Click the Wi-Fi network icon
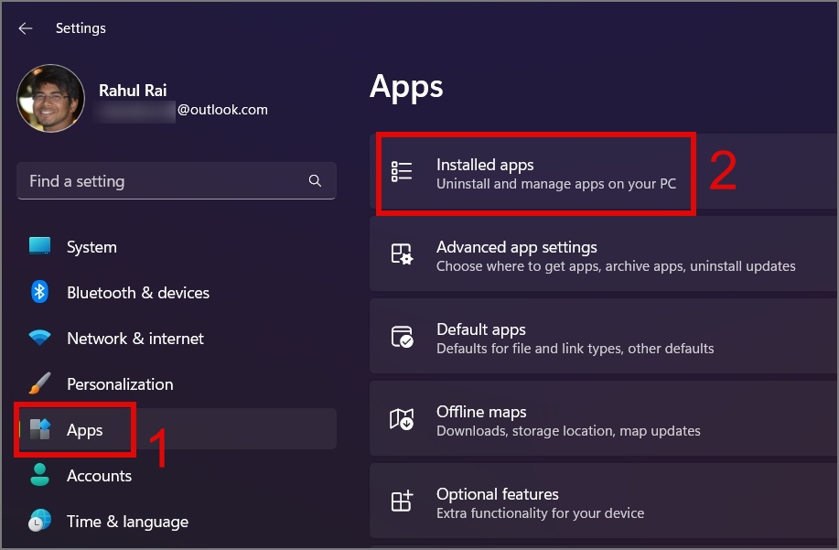Image resolution: width=839 pixels, height=550 pixels. [x=39, y=338]
